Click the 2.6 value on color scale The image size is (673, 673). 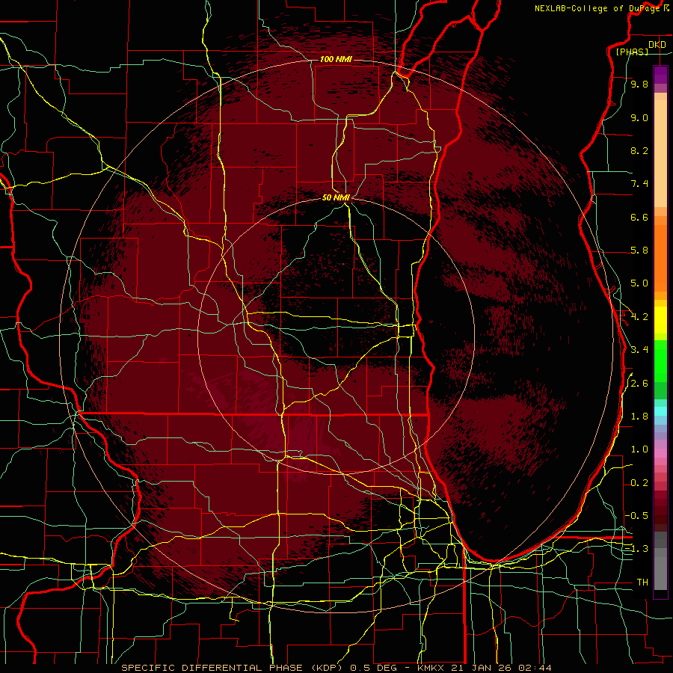[x=639, y=384]
